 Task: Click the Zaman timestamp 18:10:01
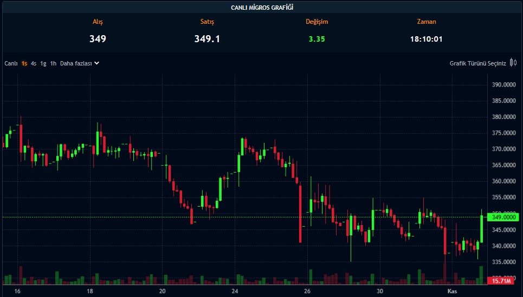coord(427,39)
